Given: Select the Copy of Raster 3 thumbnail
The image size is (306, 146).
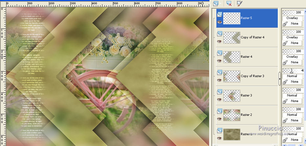Looking at the screenshot, I should click(x=232, y=76).
